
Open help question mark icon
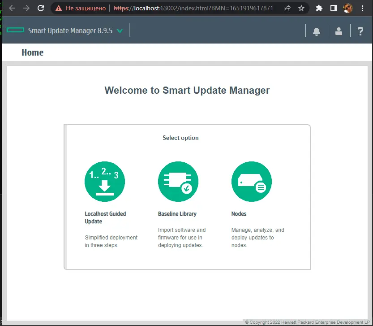pyautogui.click(x=360, y=31)
